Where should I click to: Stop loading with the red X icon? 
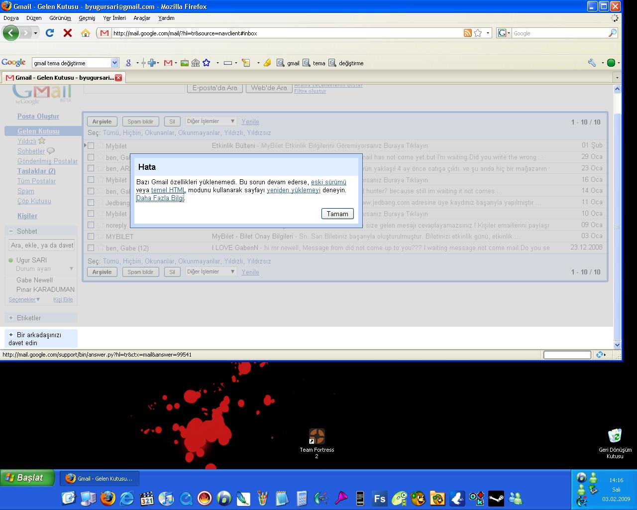[x=68, y=33]
